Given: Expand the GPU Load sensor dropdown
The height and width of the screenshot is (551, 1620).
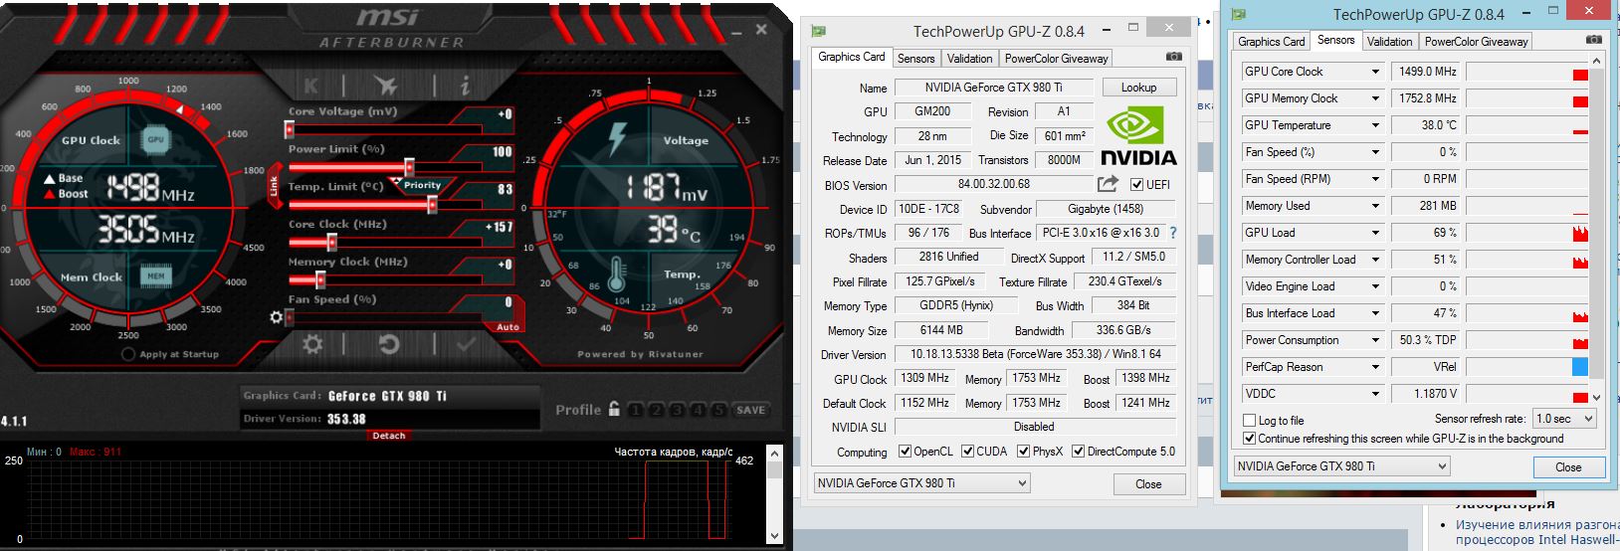Looking at the screenshot, I should coord(1375,233).
